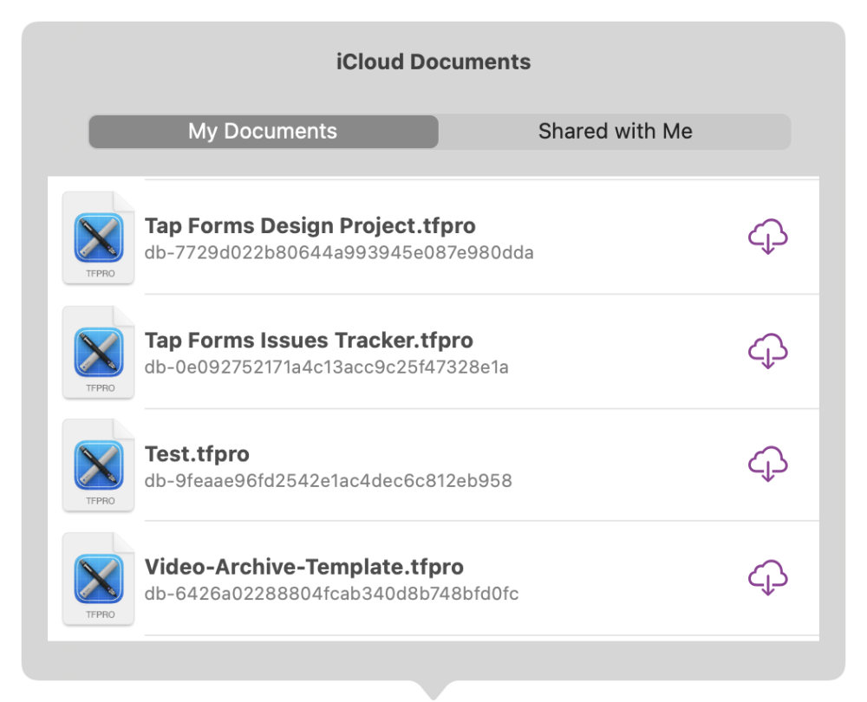Open Tap Forms Design Project.tfpro
The height and width of the screenshot is (702, 867).
pos(310,225)
